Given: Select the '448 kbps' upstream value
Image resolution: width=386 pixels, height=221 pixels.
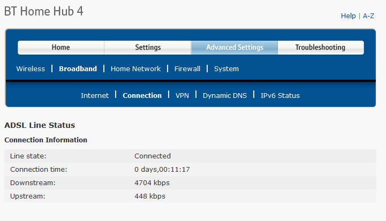Looking at the screenshot, I should point(150,196).
